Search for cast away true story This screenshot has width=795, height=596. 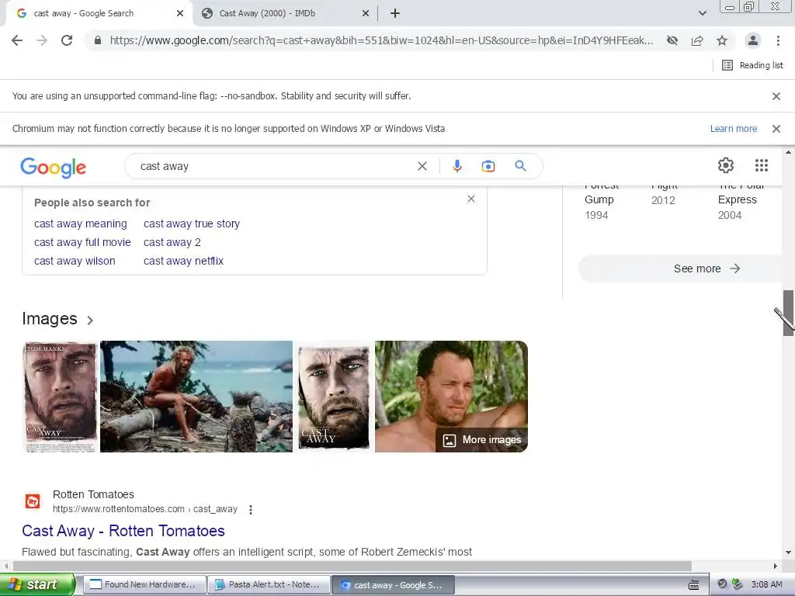pos(192,223)
